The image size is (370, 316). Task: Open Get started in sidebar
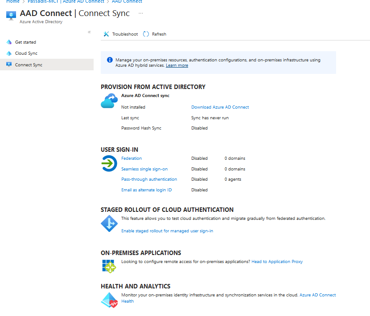click(25, 42)
